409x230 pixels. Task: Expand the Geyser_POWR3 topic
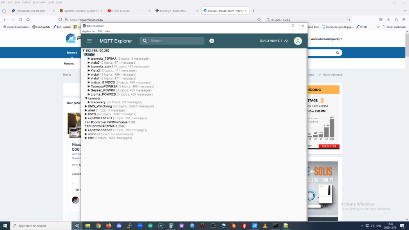point(89,90)
